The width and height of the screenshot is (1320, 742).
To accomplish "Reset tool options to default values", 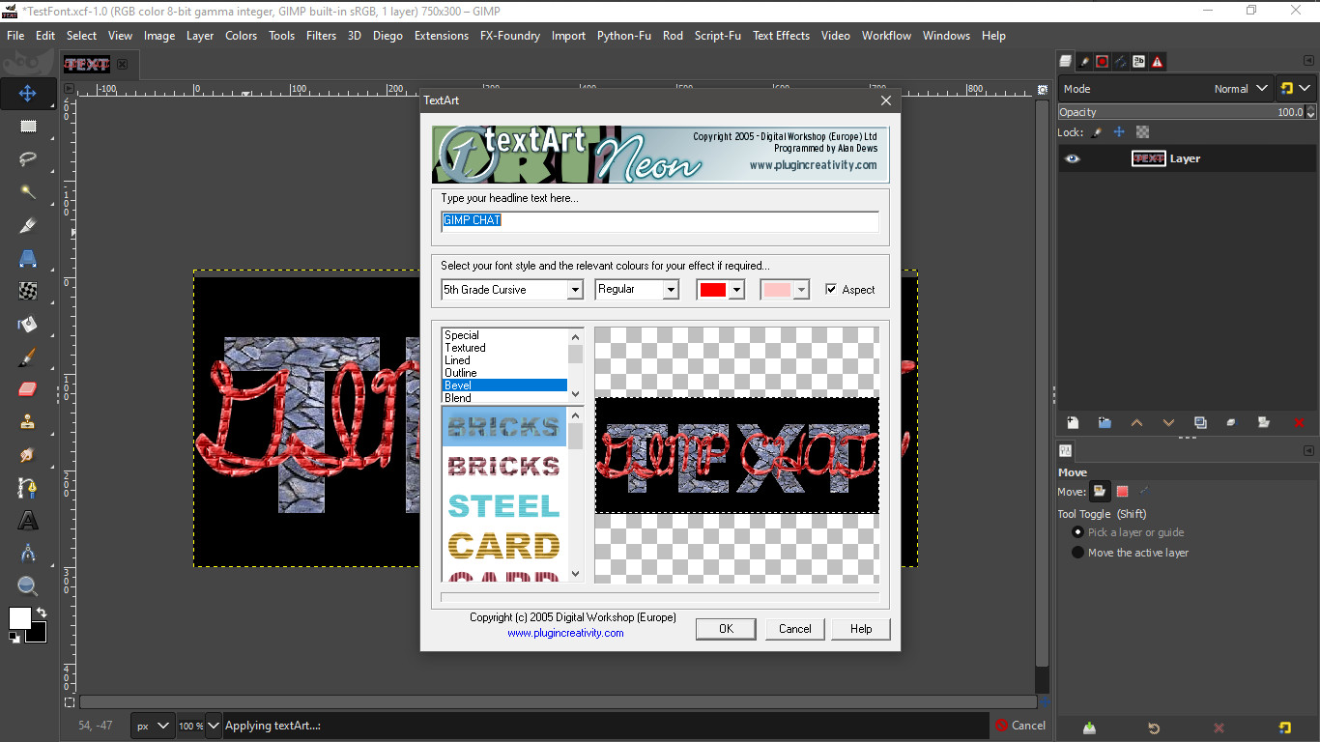I will coord(1284,728).
